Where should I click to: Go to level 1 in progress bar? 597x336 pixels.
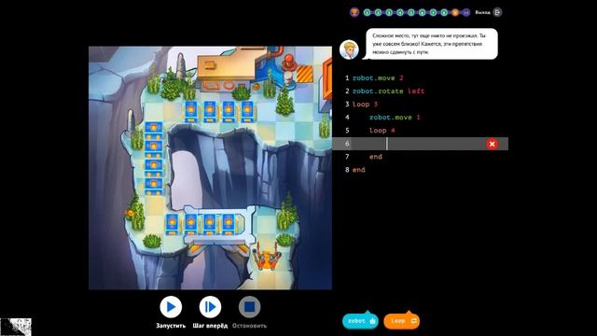click(367, 12)
